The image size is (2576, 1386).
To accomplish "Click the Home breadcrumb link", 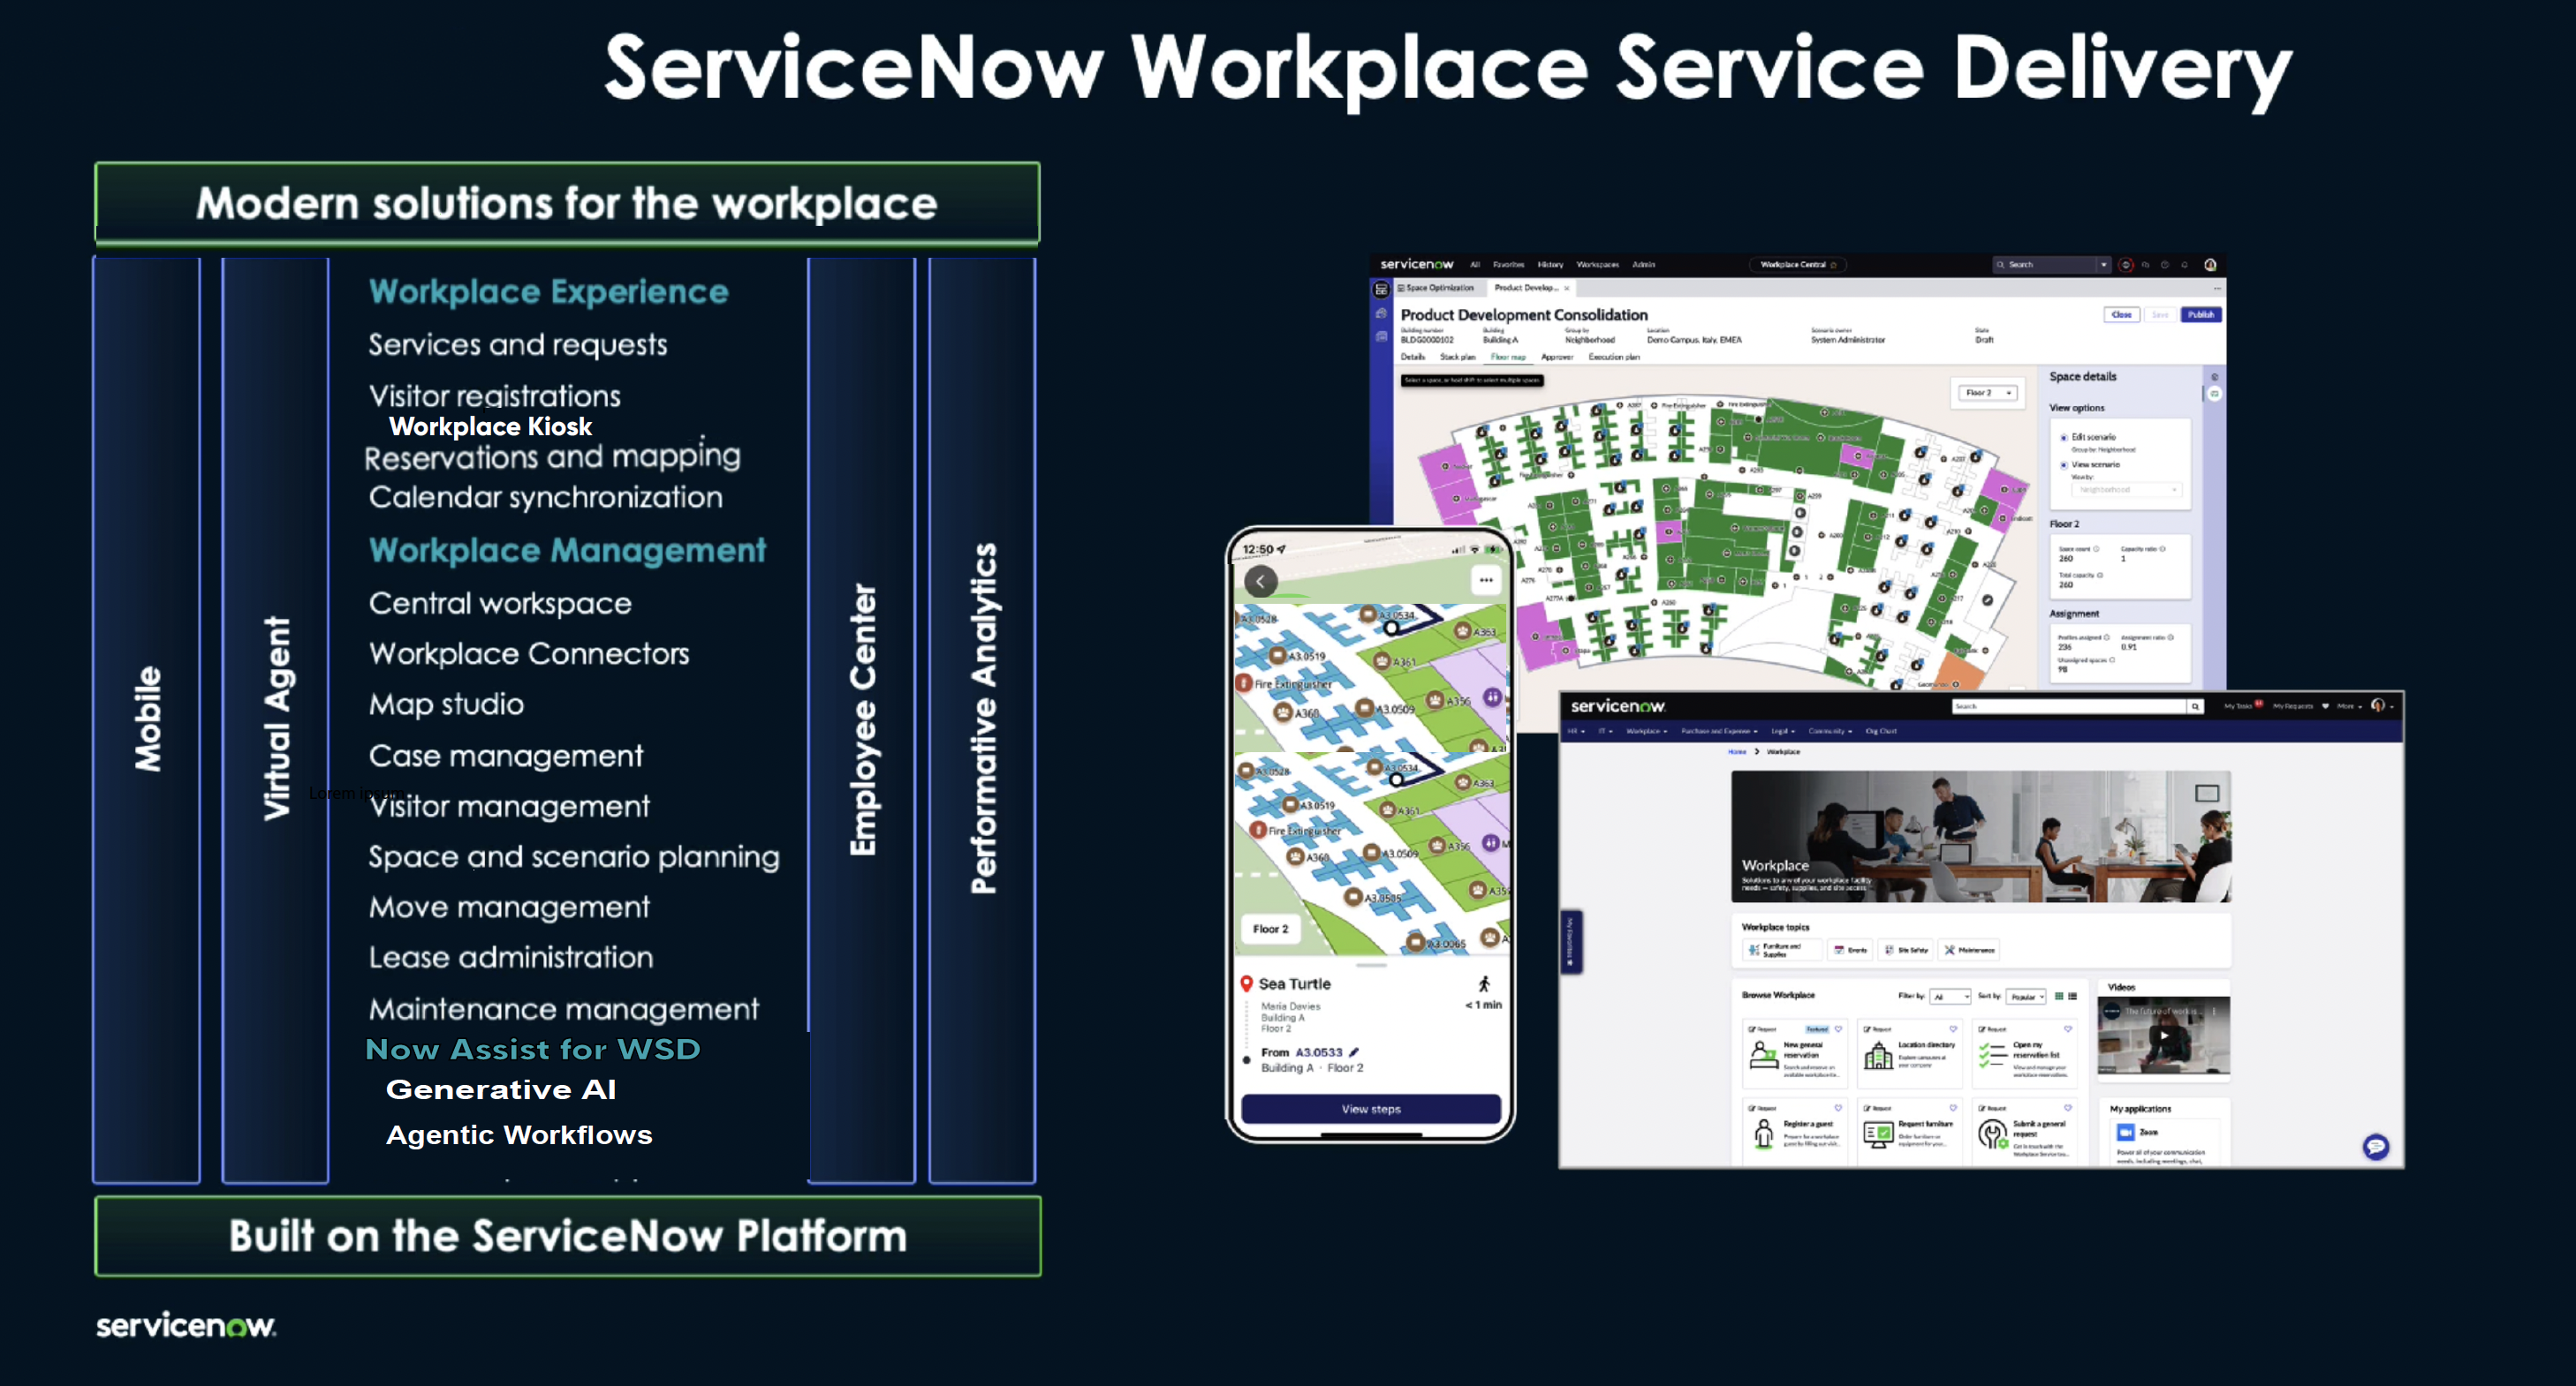I will click(1737, 751).
